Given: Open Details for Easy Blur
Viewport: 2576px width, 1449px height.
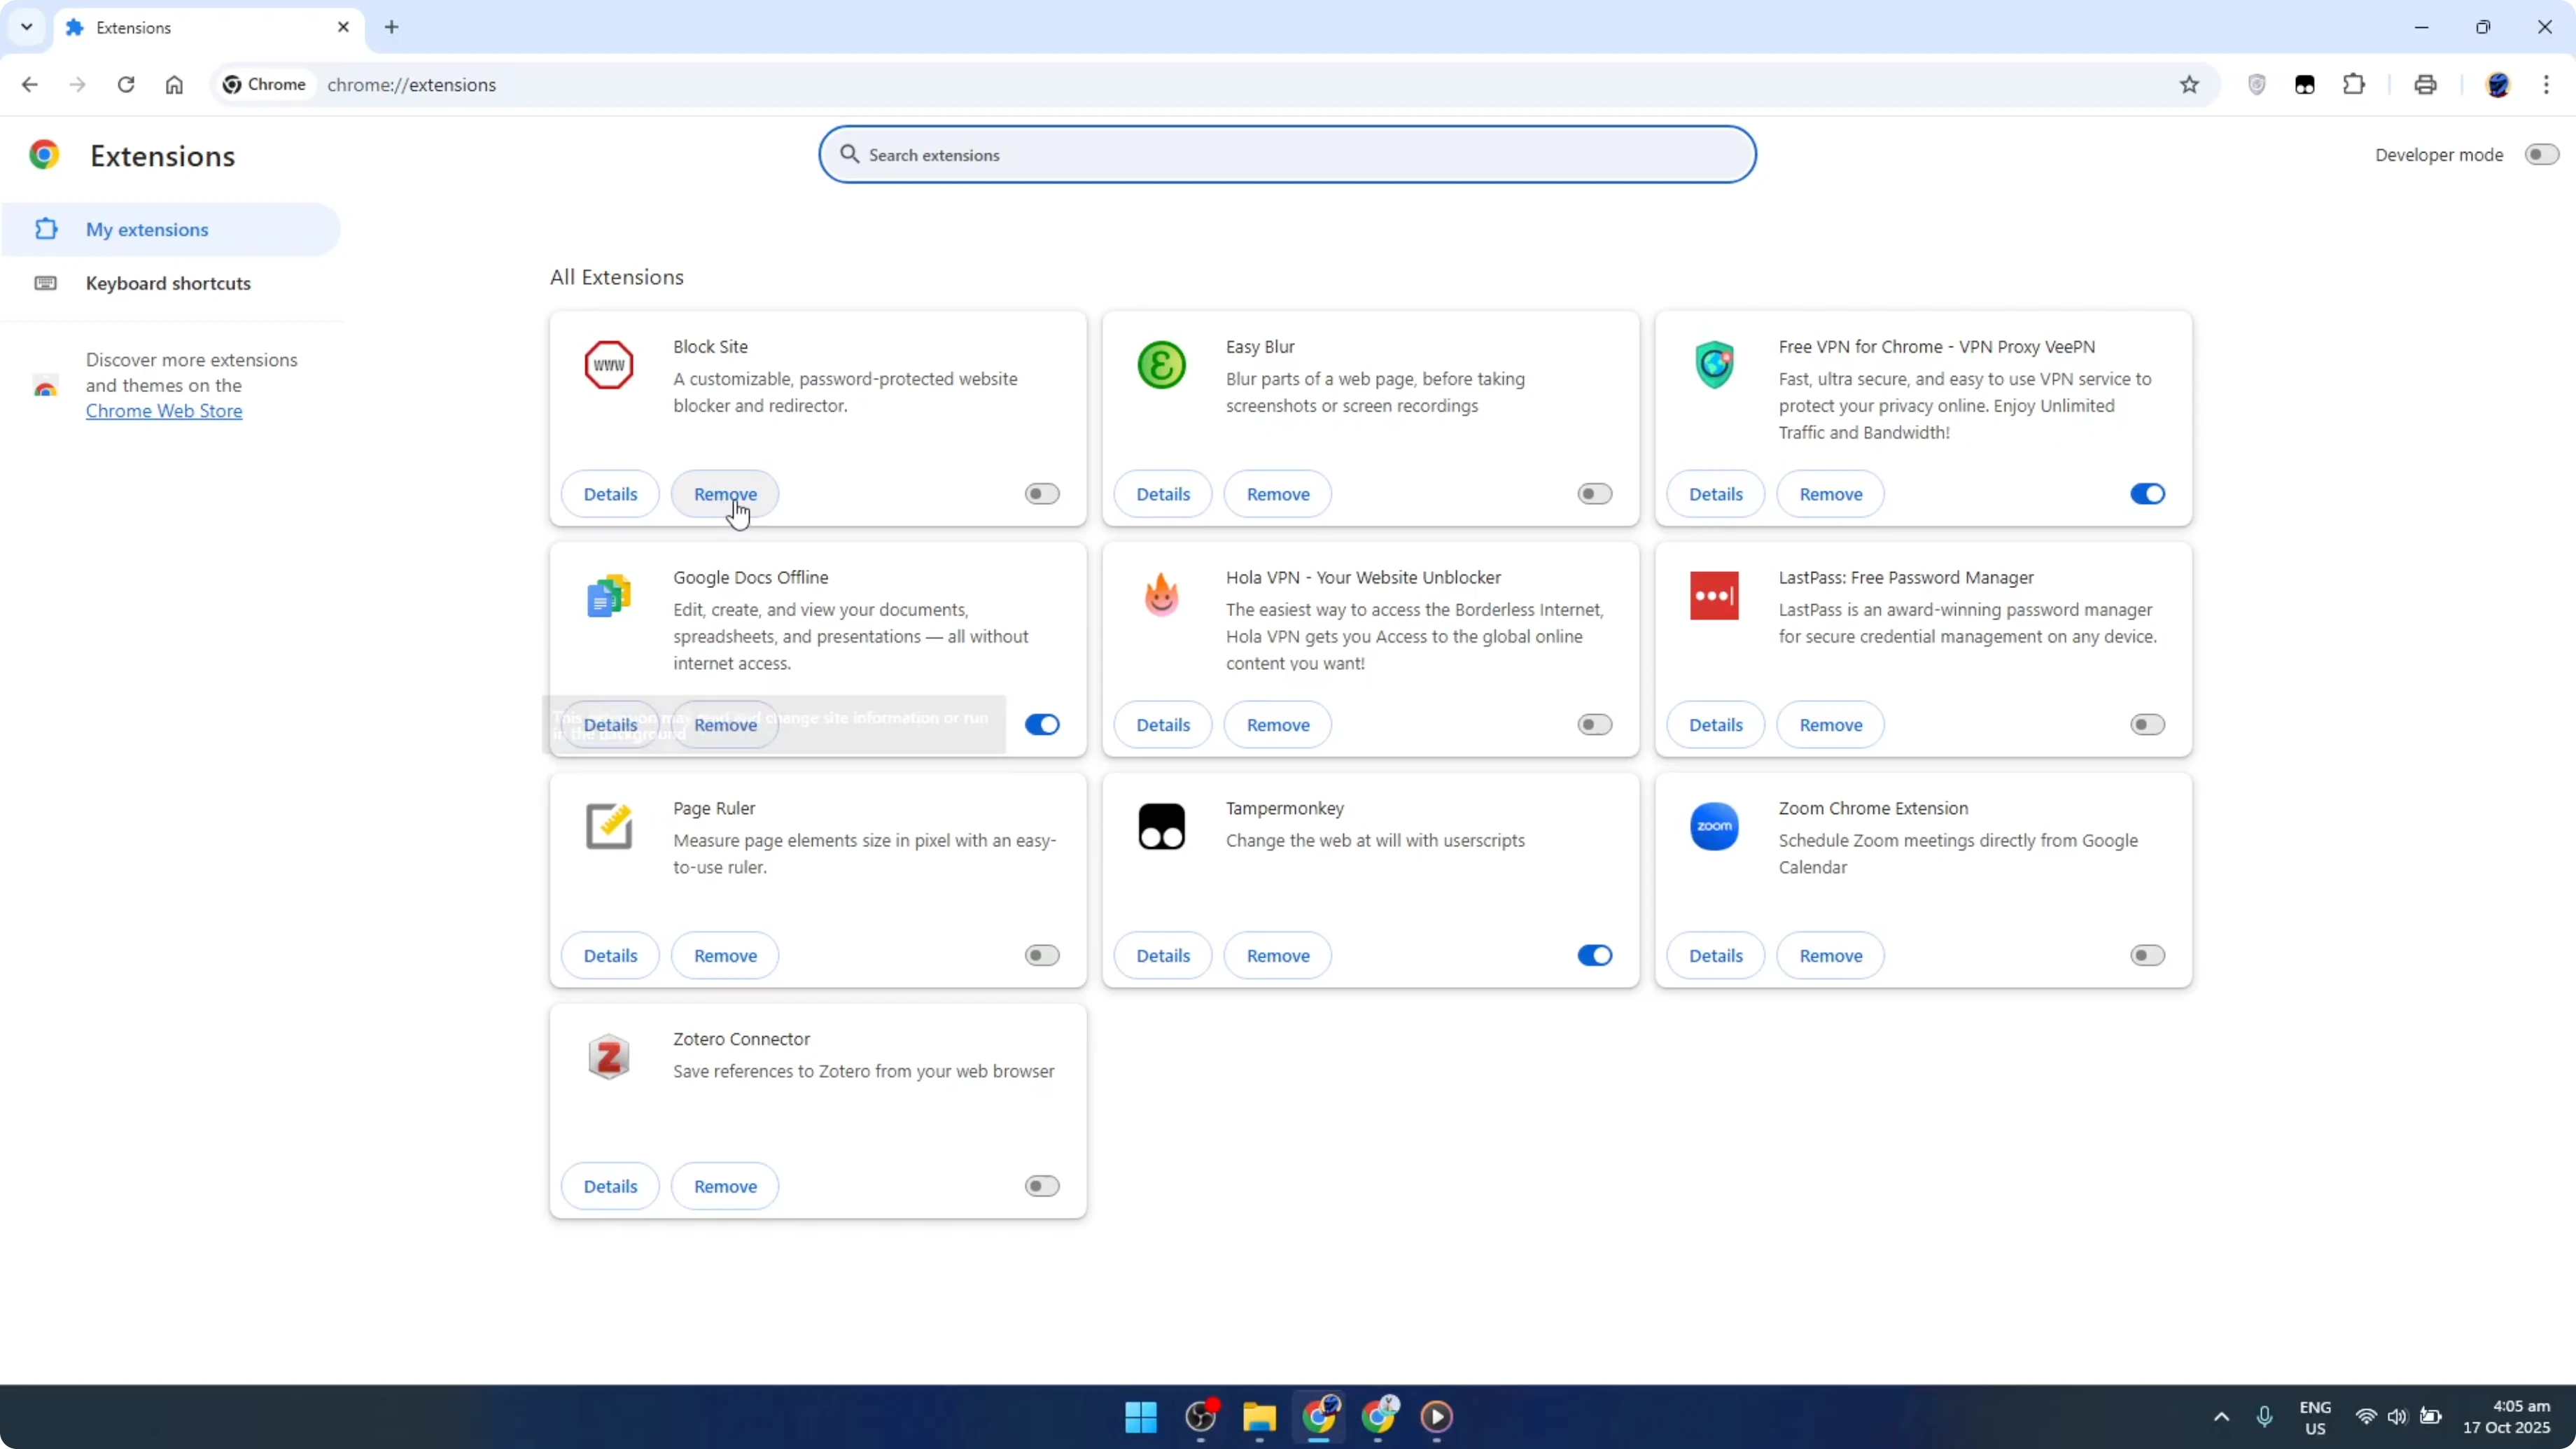Looking at the screenshot, I should 1162,494.
